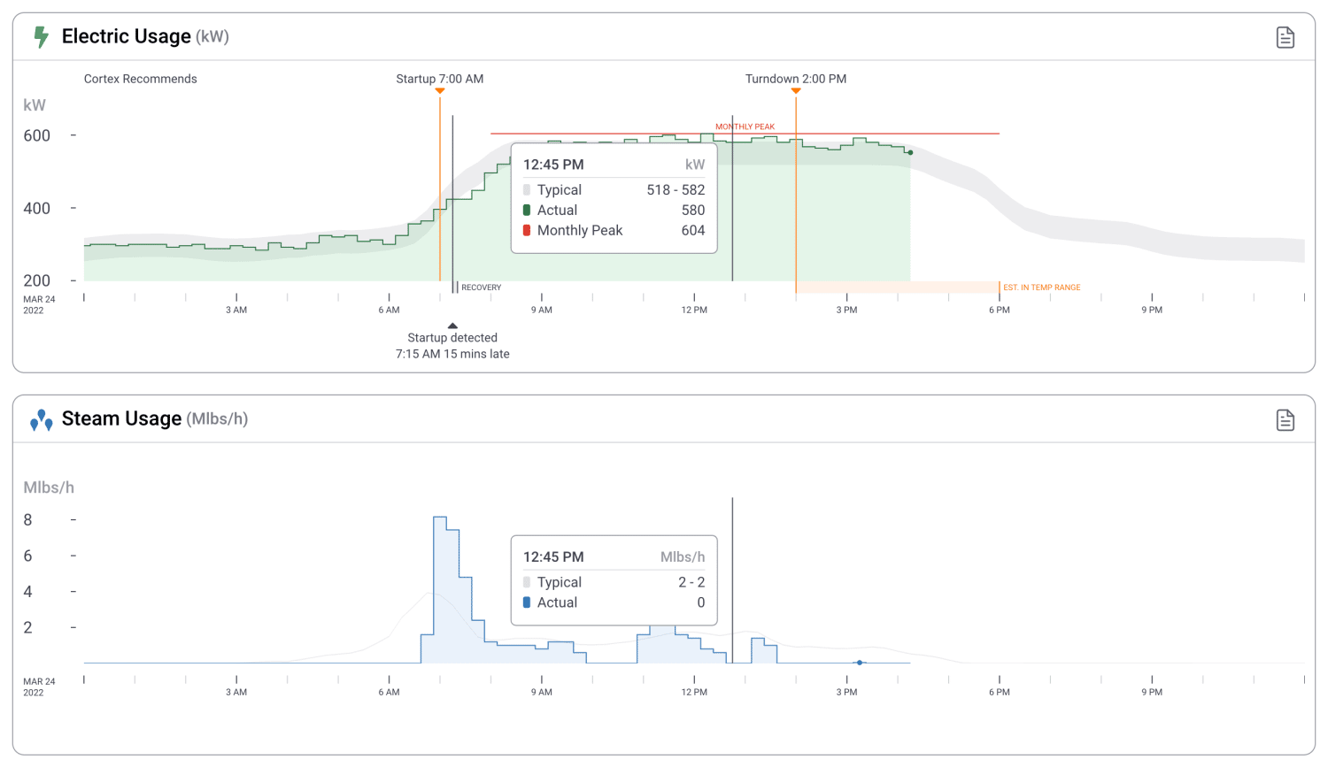Click the red Monthly Peak swatch in tooltip
This screenshot has height=767, width=1328.
coord(527,231)
